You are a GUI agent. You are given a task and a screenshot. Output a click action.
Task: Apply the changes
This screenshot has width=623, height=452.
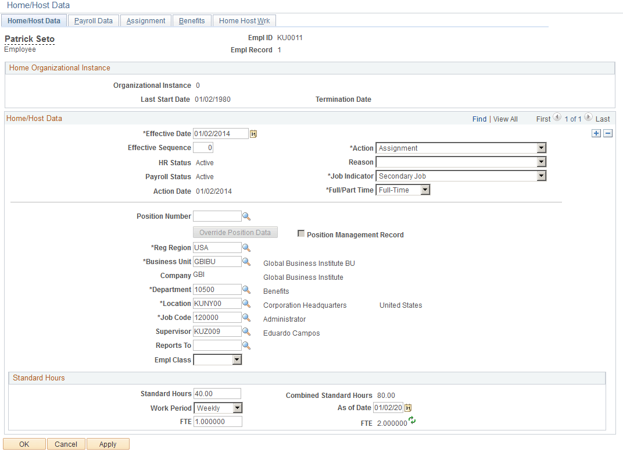pyautogui.click(x=108, y=443)
